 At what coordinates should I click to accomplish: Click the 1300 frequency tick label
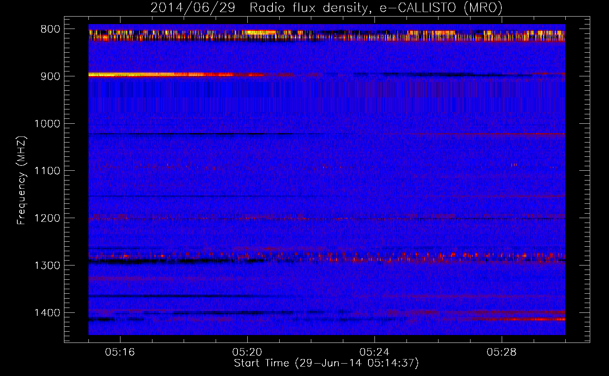point(47,265)
